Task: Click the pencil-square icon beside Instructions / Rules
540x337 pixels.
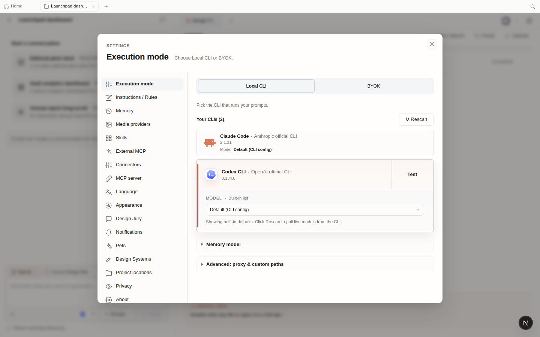Action: tap(109, 97)
